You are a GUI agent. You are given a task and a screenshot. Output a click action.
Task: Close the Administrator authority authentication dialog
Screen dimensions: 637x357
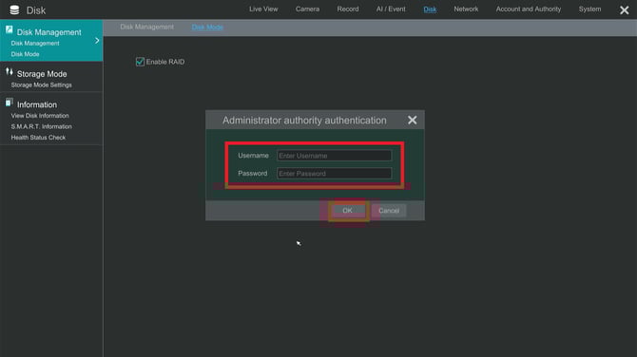[x=413, y=120]
